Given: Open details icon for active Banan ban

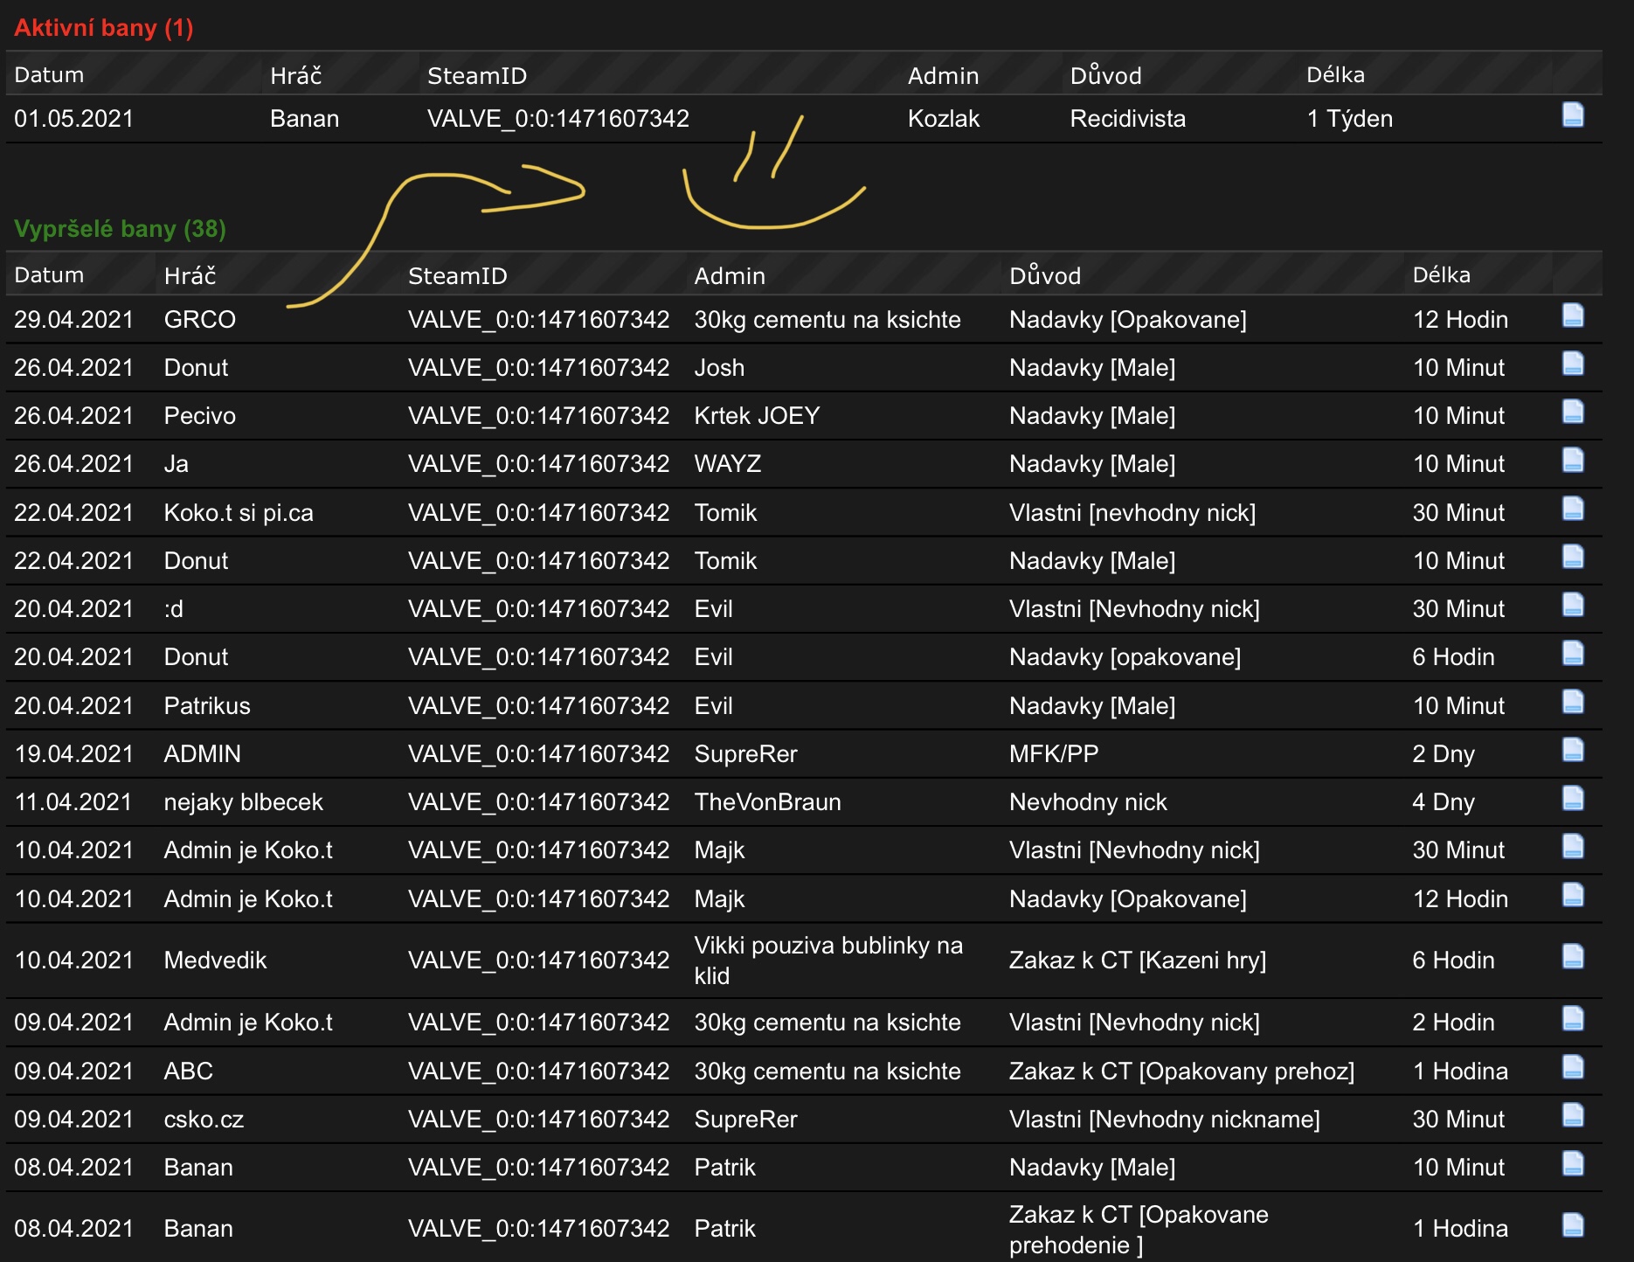Looking at the screenshot, I should click(1572, 115).
